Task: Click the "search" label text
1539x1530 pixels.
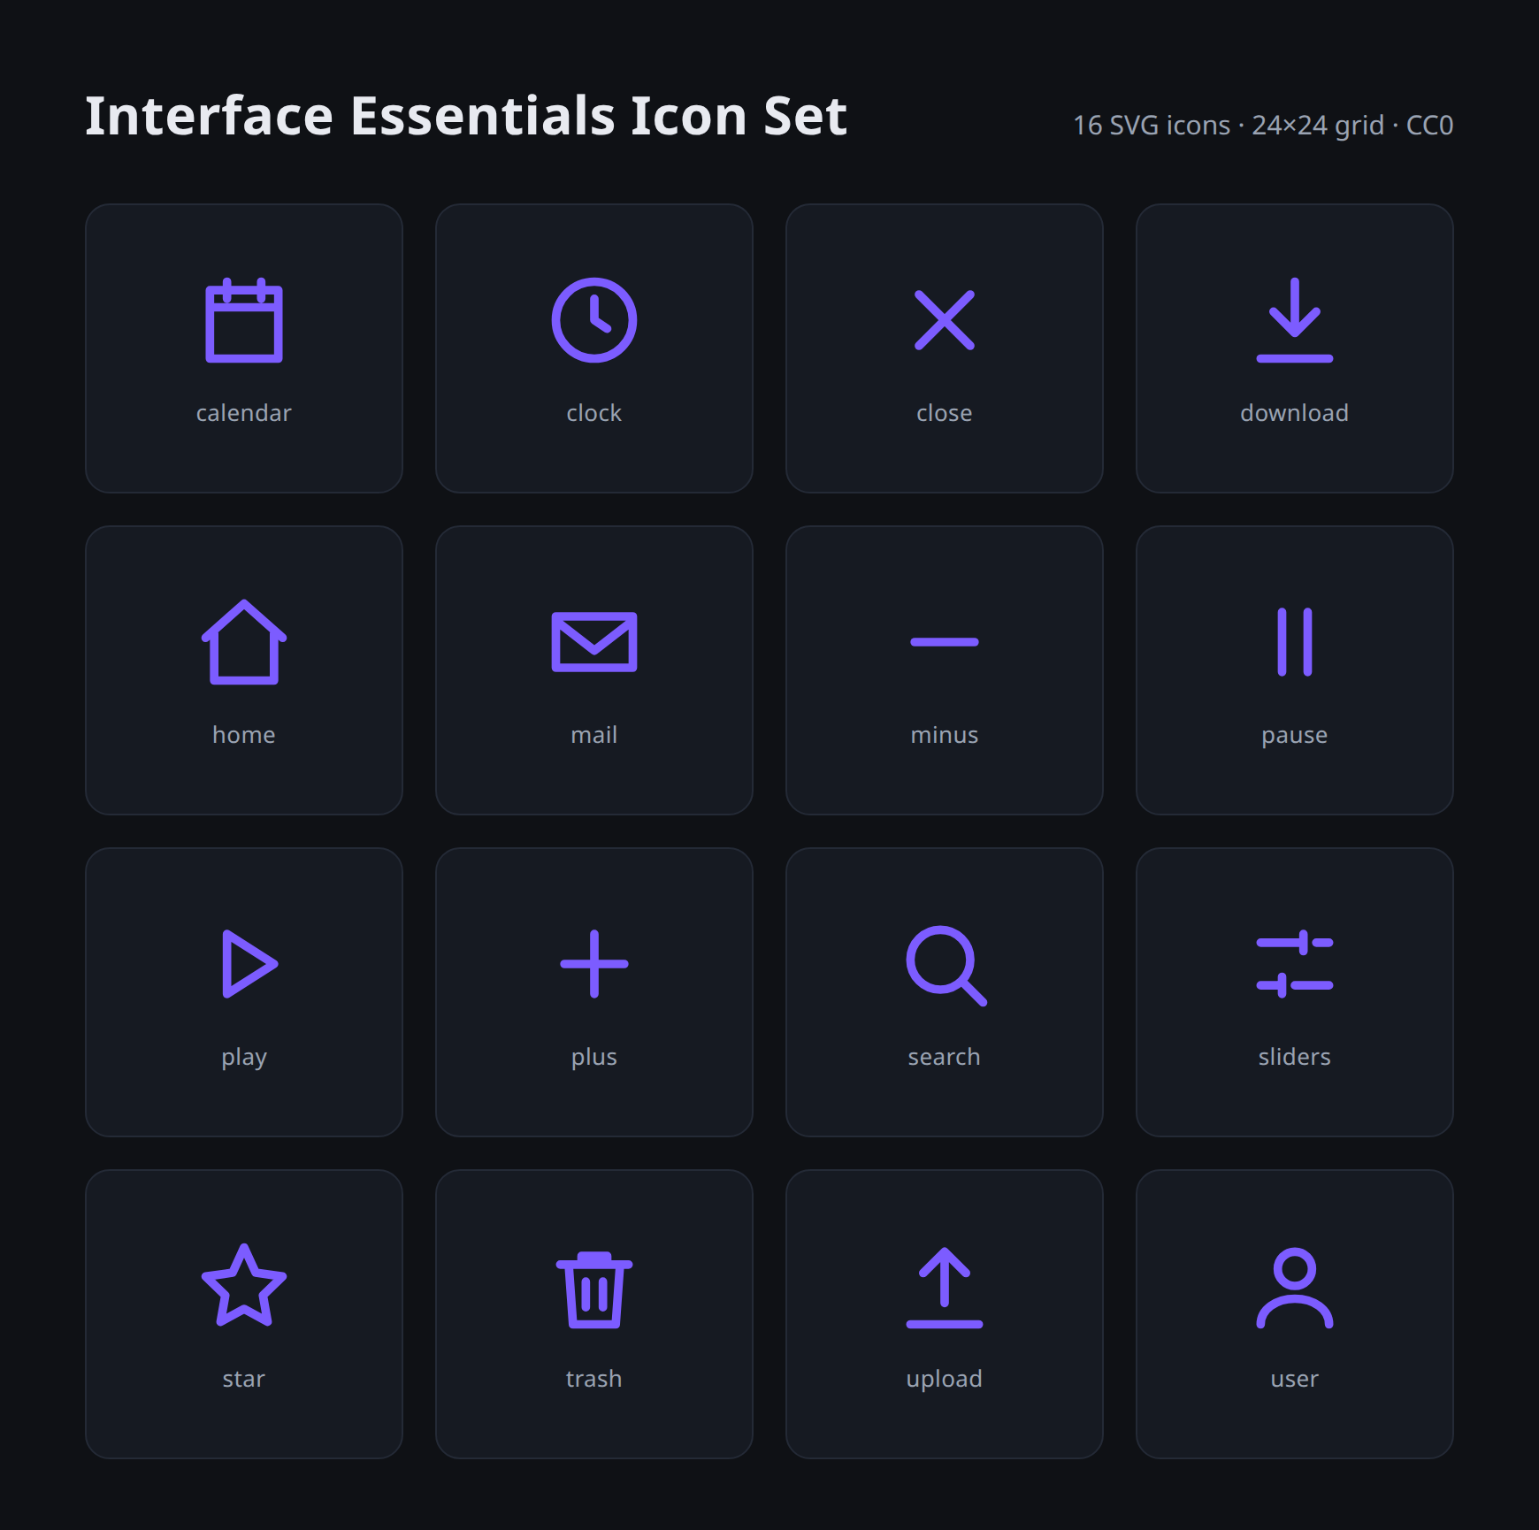Action: click(945, 1057)
